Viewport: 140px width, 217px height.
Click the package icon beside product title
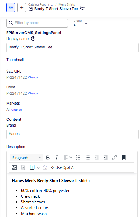(31, 9)
